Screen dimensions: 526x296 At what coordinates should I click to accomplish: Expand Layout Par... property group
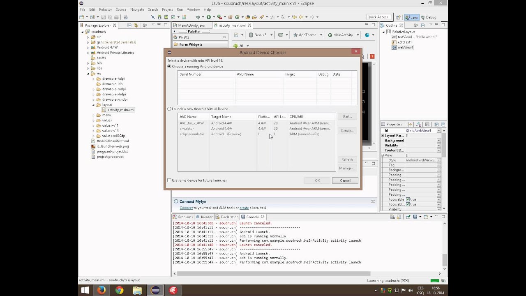(x=383, y=136)
